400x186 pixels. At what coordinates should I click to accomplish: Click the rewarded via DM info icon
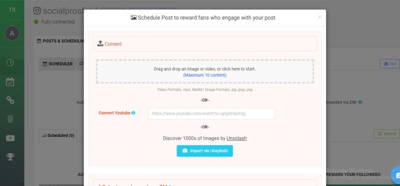[360, 102]
